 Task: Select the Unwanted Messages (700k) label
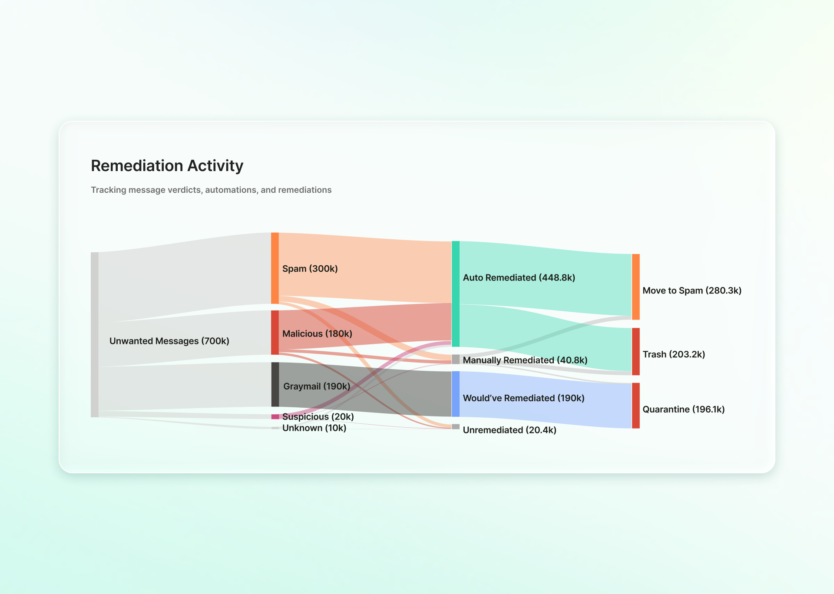[x=169, y=341]
